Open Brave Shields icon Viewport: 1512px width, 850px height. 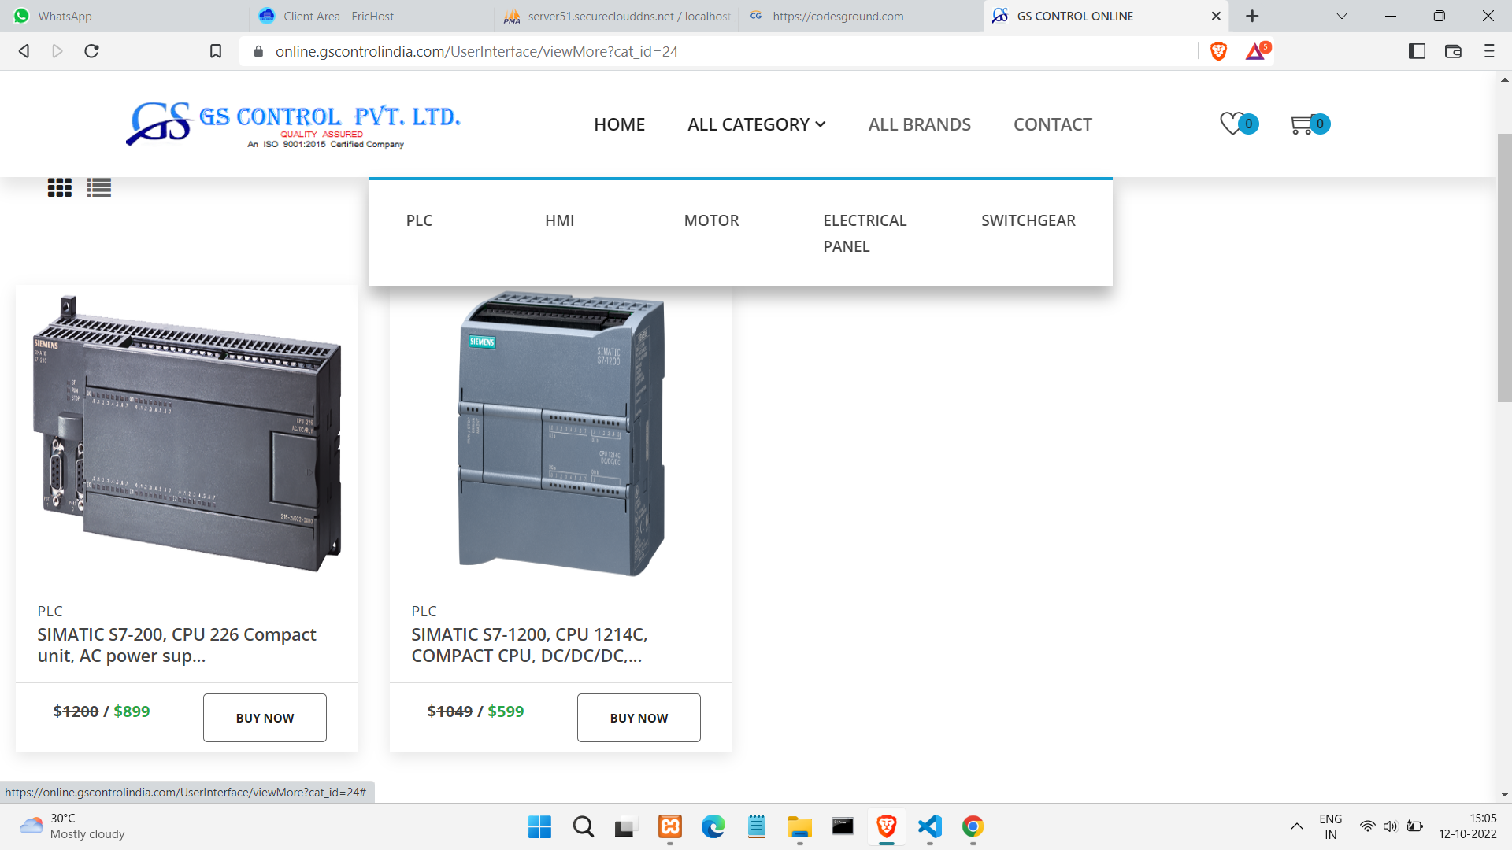(1218, 51)
